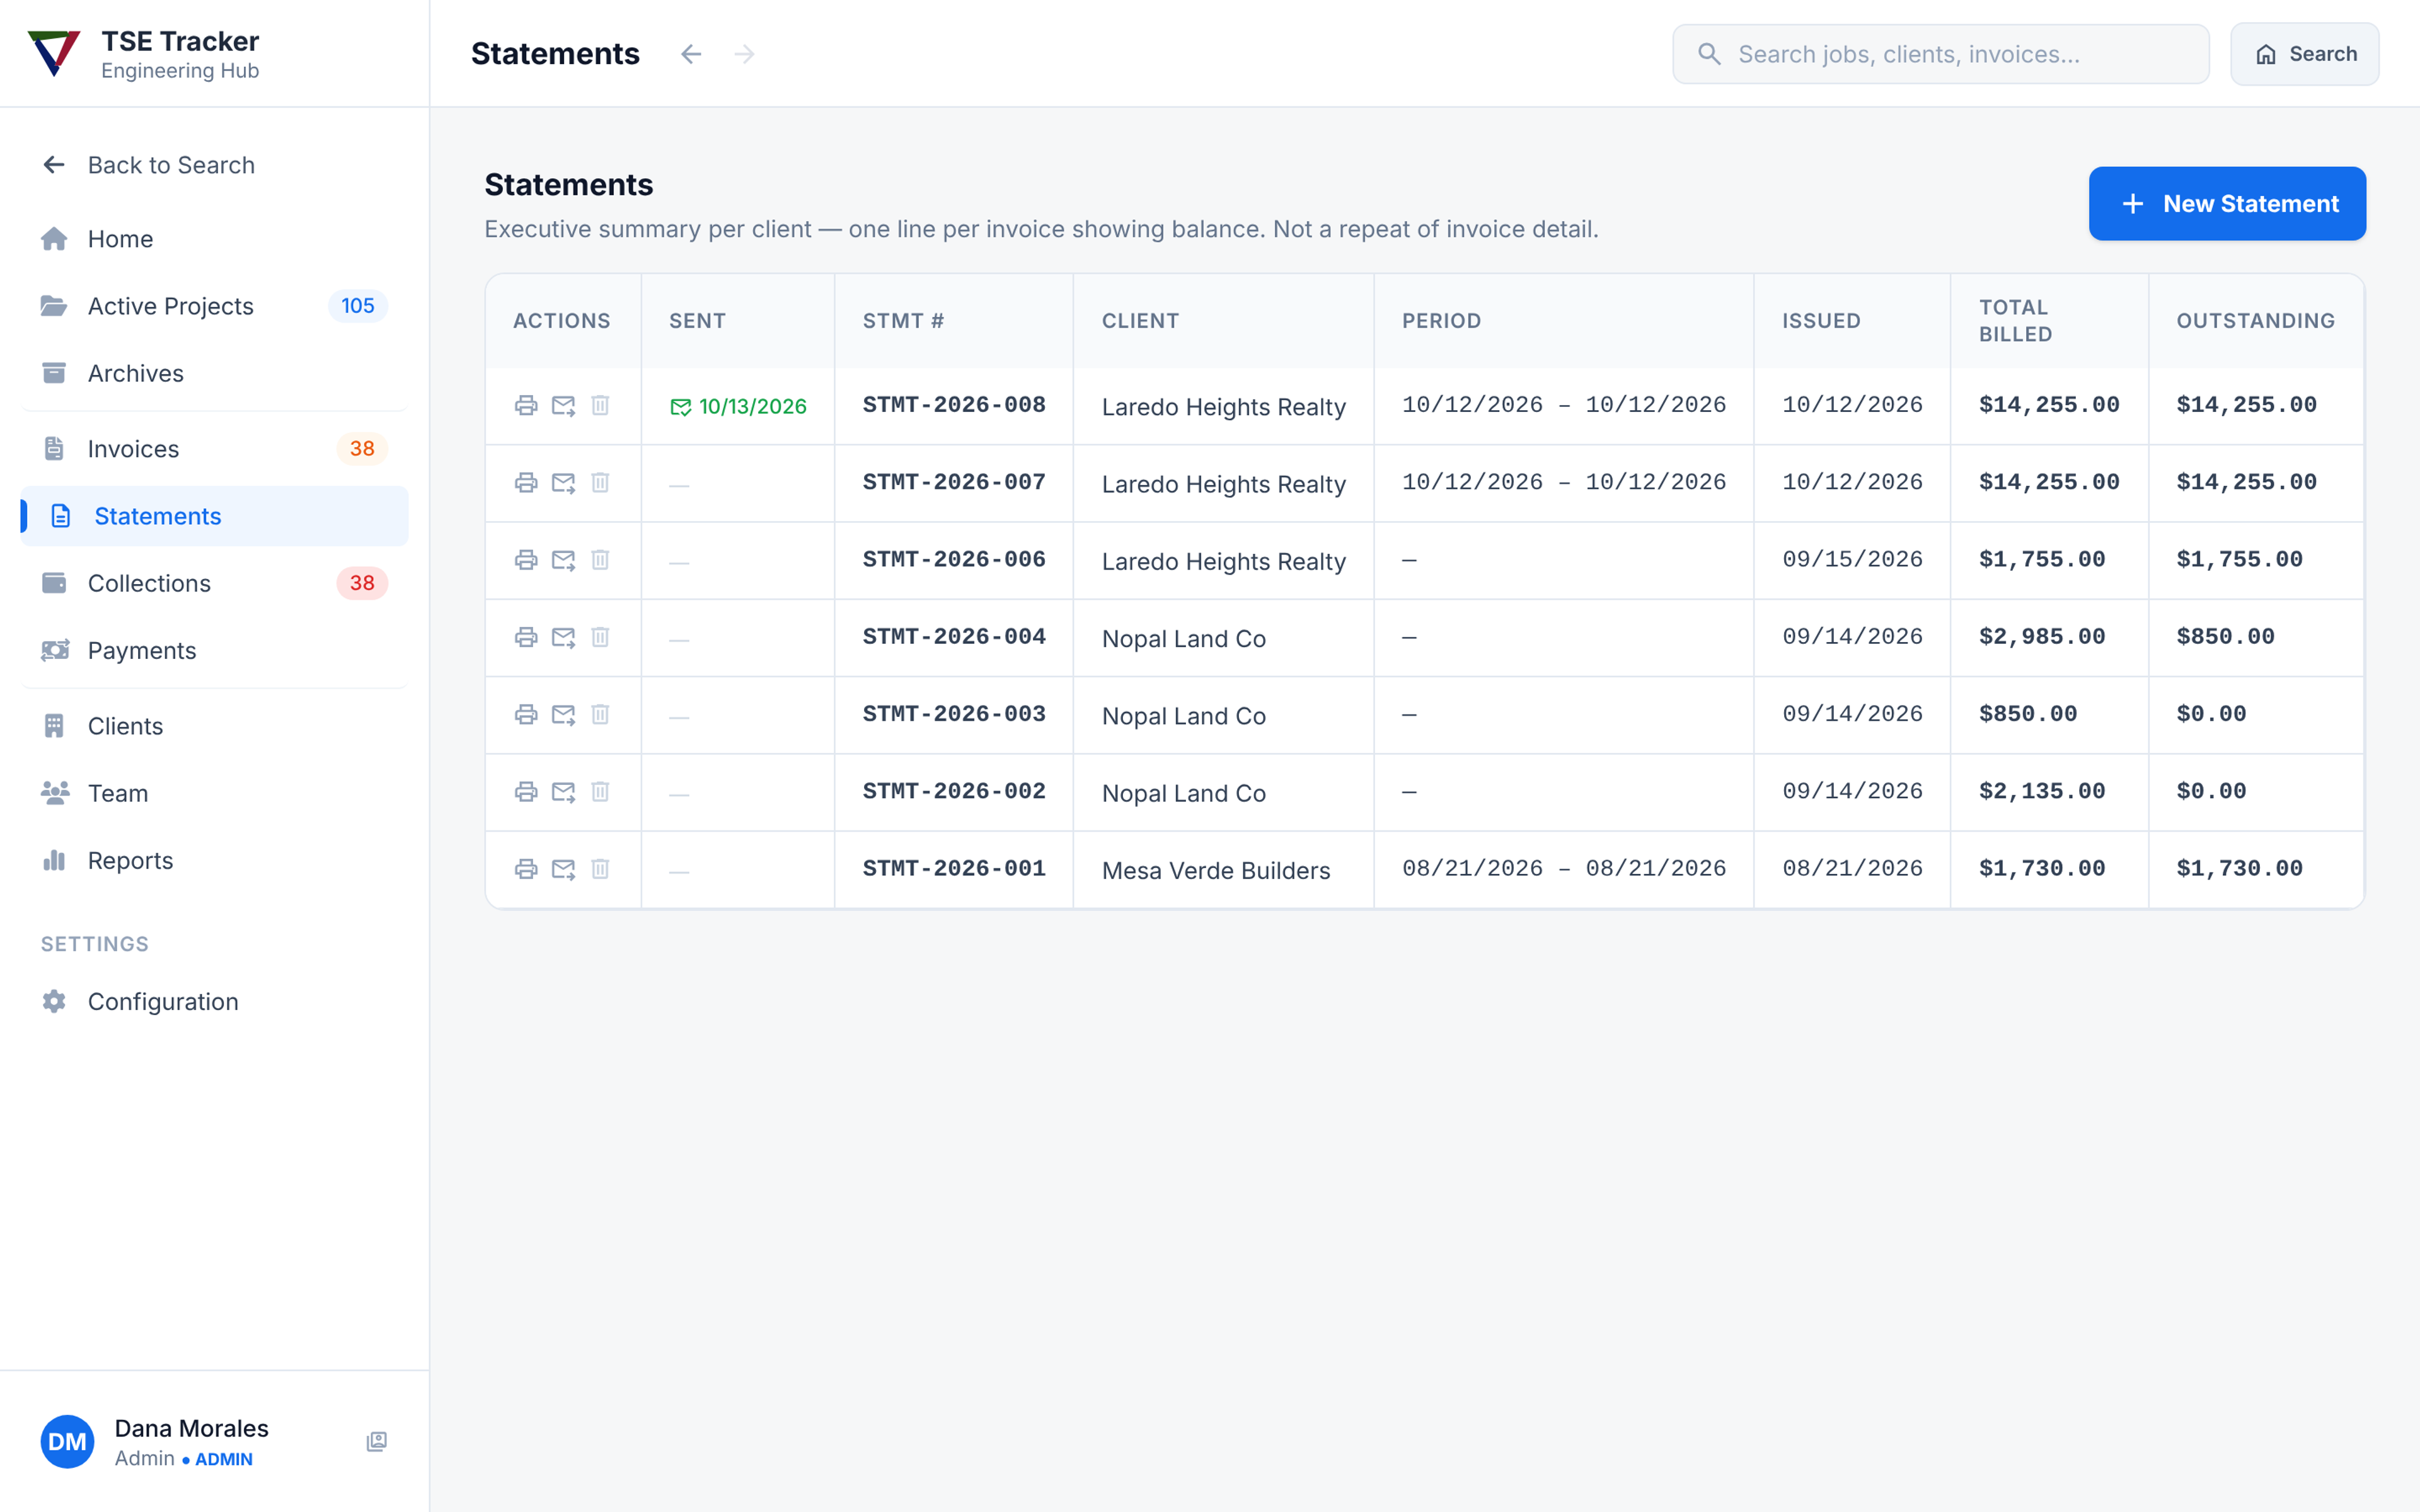Screen dimensions: 2420x1512
Task: Print statement STMT-2026-004
Action: [526, 637]
